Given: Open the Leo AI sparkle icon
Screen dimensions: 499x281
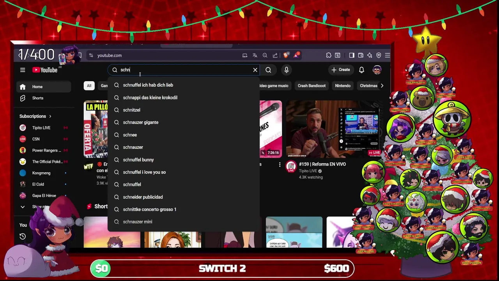Looking at the screenshot, I should pyautogui.click(x=370, y=55).
